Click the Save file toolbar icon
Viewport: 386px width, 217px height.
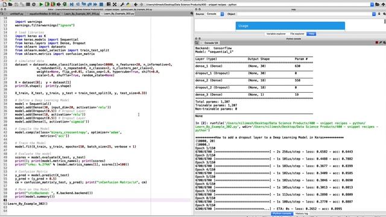[x=16, y=4]
